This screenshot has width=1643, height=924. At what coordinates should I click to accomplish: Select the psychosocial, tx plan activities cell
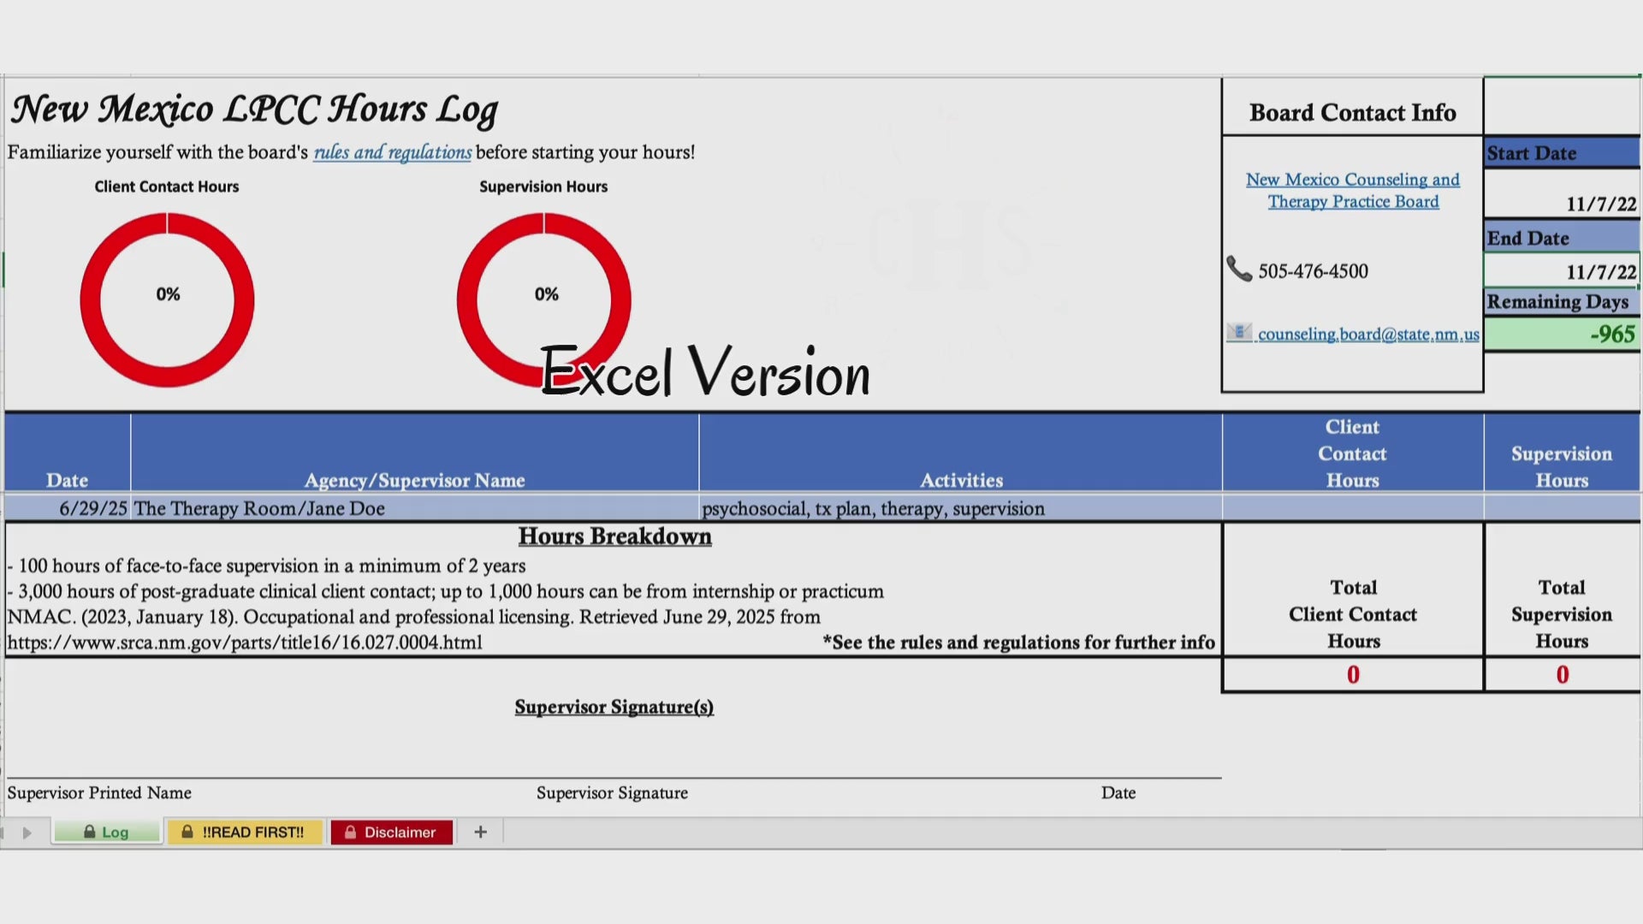coord(960,508)
